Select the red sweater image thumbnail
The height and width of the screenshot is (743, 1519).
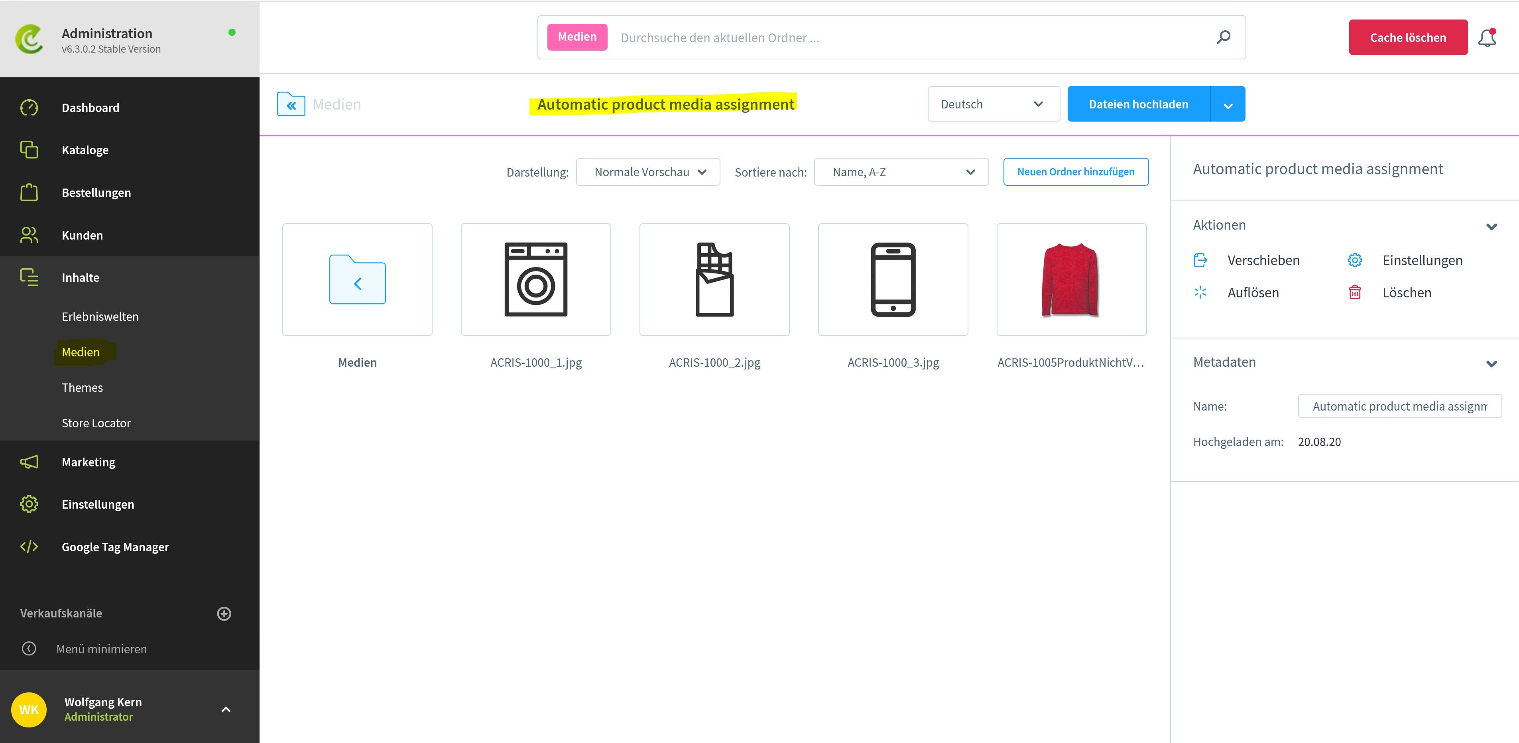1071,279
